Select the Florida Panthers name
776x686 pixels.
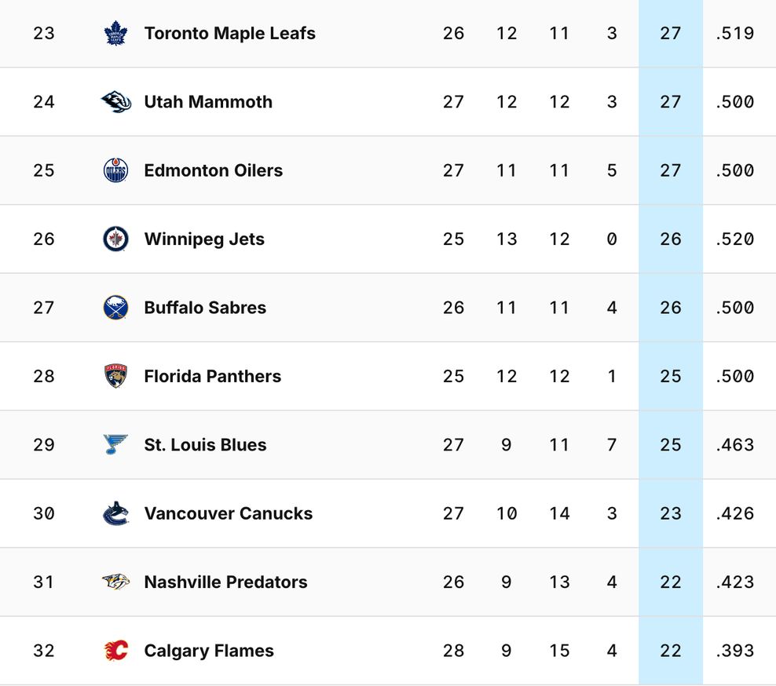(212, 376)
